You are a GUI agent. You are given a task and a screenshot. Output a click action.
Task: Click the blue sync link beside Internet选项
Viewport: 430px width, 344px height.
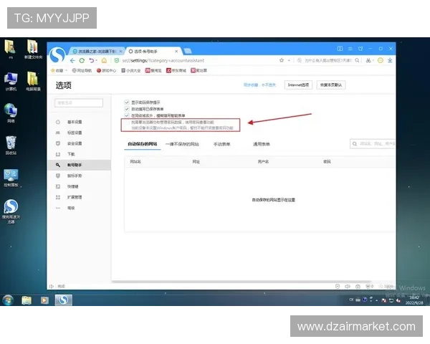259,85
